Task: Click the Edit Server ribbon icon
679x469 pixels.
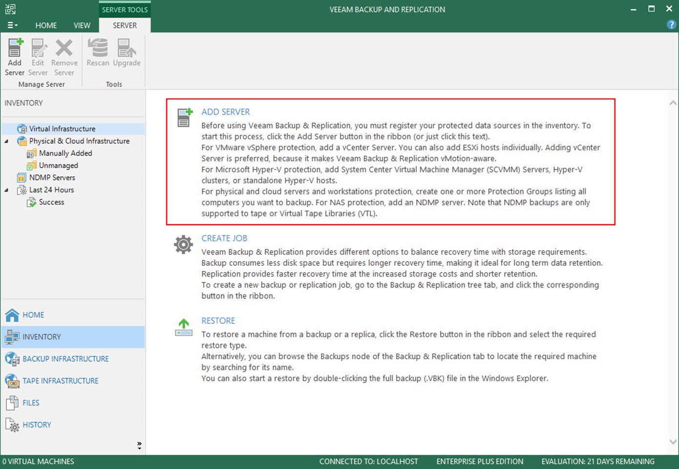Action: [x=38, y=48]
